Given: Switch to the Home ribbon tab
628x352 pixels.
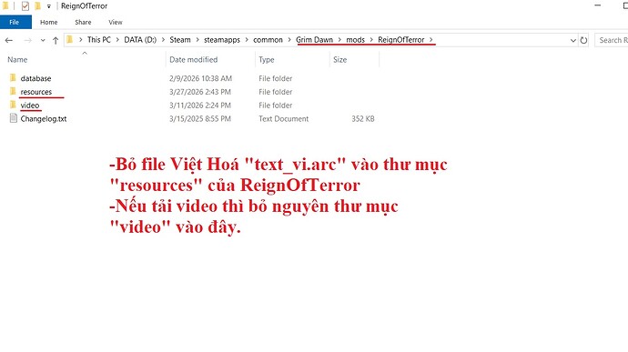Looking at the screenshot, I should [48, 22].
